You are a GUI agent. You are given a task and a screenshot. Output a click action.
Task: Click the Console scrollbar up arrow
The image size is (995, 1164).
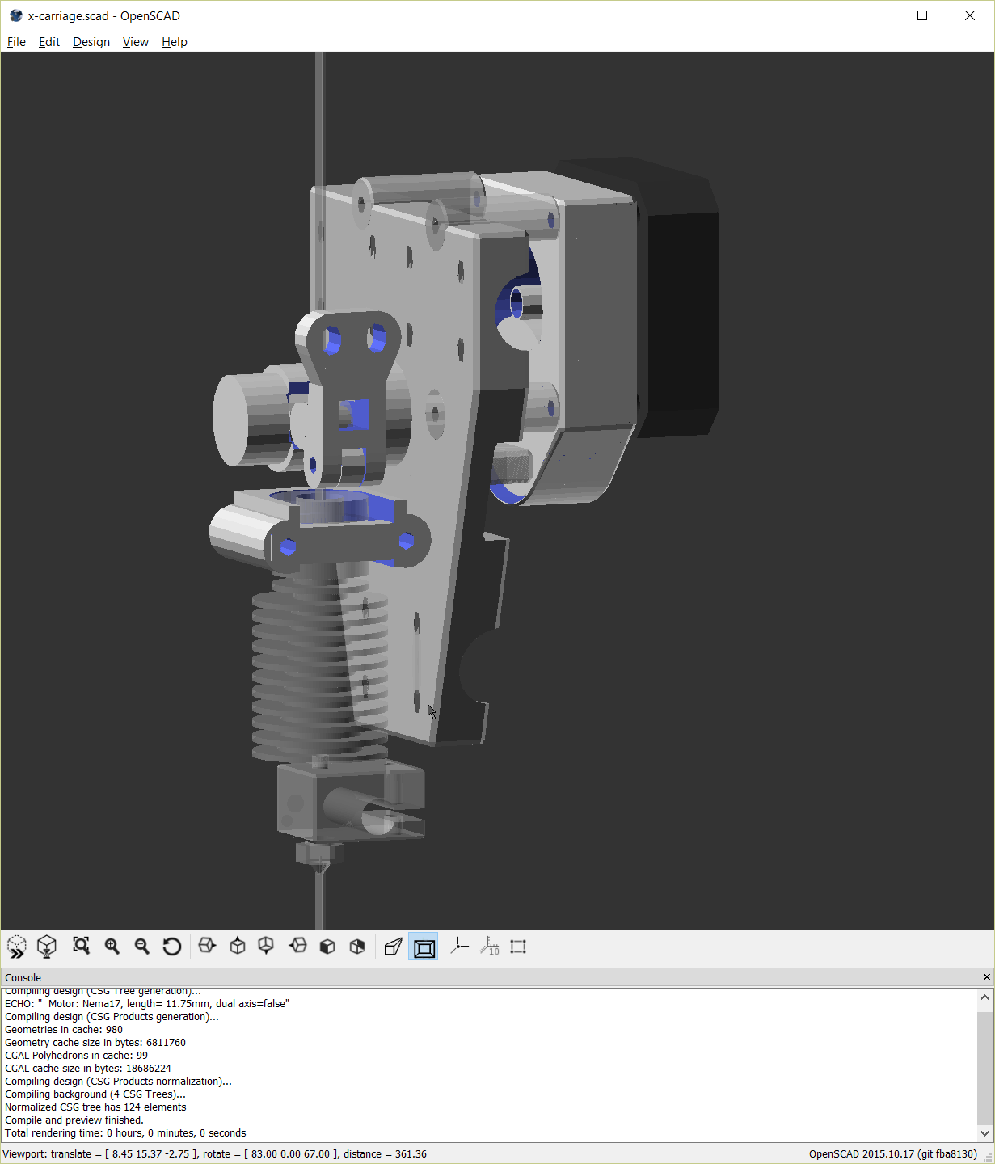pyautogui.click(x=984, y=997)
